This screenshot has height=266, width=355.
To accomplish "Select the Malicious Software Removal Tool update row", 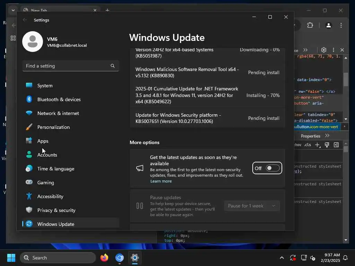I will click(x=207, y=72).
